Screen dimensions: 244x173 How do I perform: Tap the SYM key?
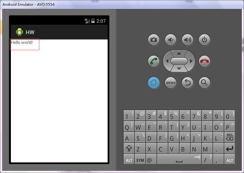pos(140,159)
